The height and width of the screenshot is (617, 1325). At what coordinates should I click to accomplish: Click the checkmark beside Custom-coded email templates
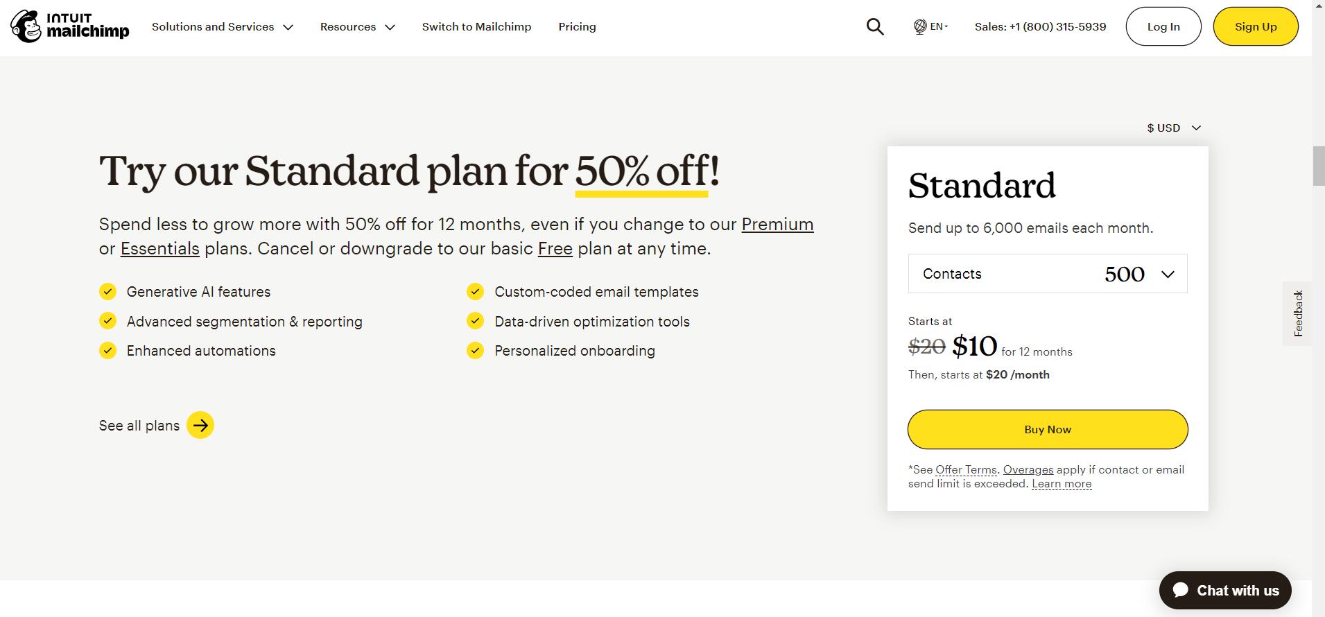click(475, 292)
